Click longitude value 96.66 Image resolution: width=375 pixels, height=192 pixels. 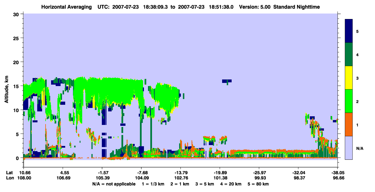(337, 178)
